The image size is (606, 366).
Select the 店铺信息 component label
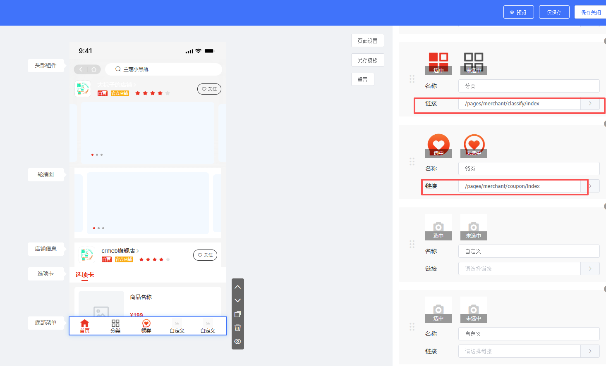tap(46, 249)
